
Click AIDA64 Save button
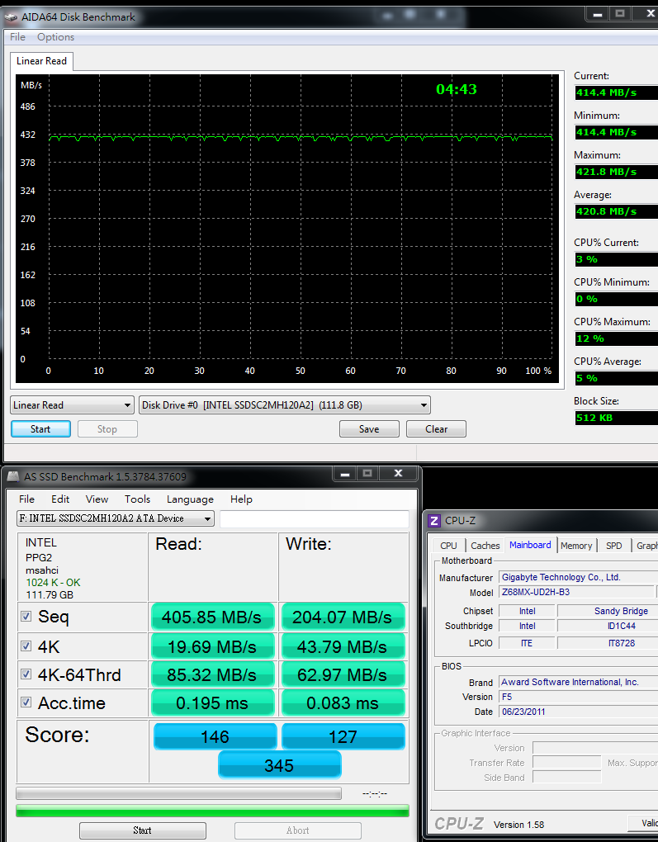point(369,429)
